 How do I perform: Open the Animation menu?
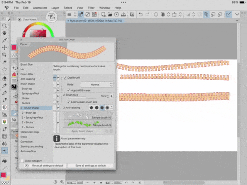40,8
